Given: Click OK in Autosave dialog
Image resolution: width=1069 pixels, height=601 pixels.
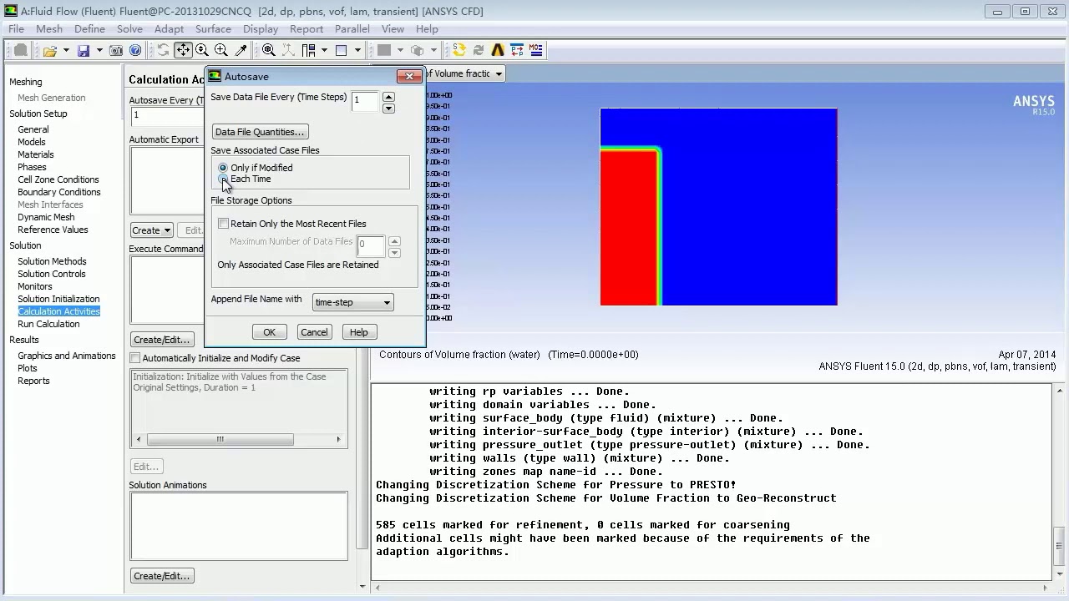Looking at the screenshot, I should [269, 332].
